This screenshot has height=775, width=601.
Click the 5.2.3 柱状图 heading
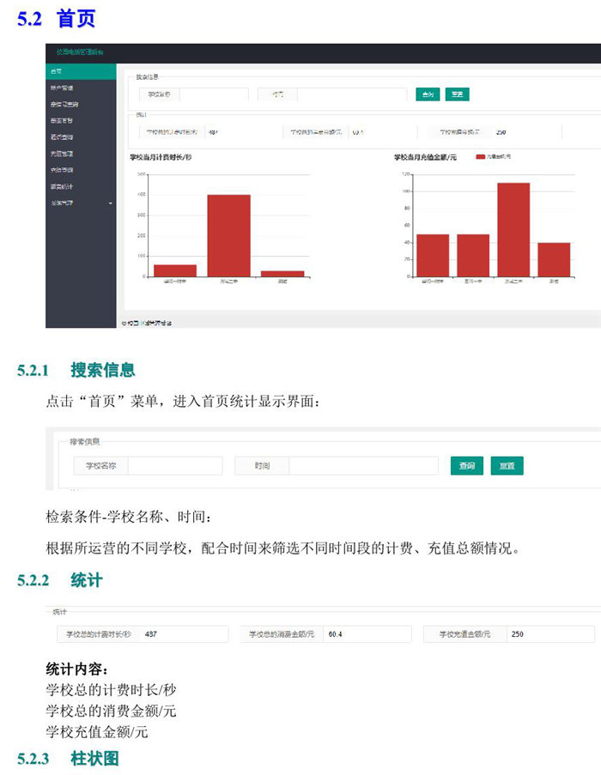94,759
